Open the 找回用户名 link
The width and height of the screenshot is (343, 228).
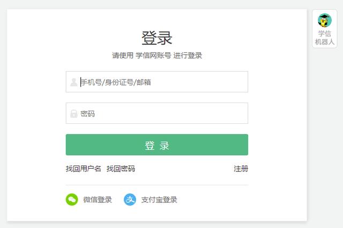[84, 169]
